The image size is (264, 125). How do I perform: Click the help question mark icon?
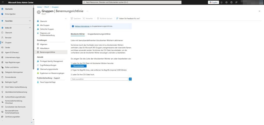tap(231, 2)
